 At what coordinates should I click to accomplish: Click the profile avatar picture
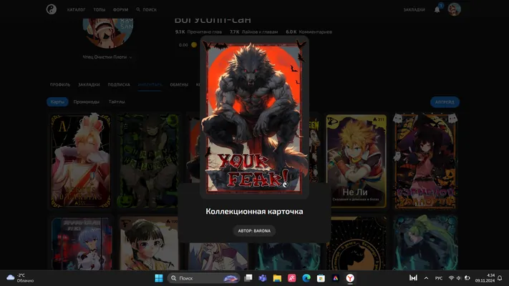click(x=108, y=32)
